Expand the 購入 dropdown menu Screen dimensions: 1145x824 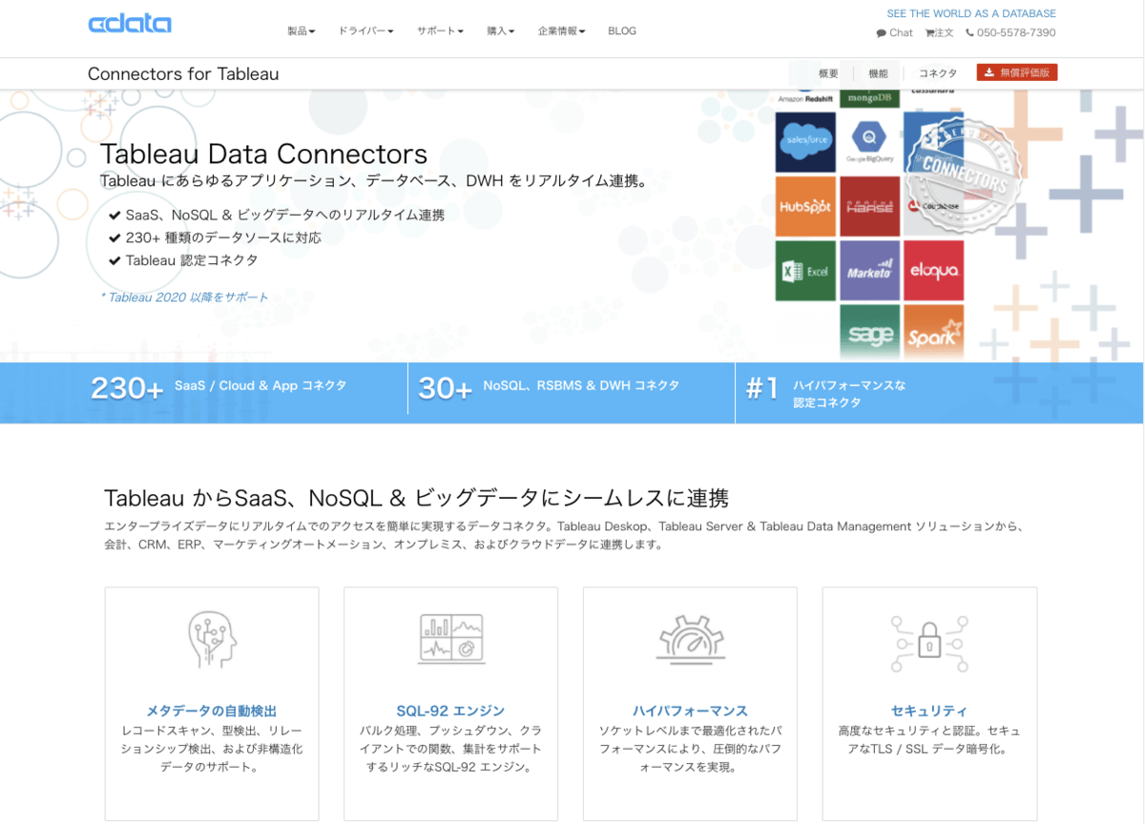click(501, 31)
